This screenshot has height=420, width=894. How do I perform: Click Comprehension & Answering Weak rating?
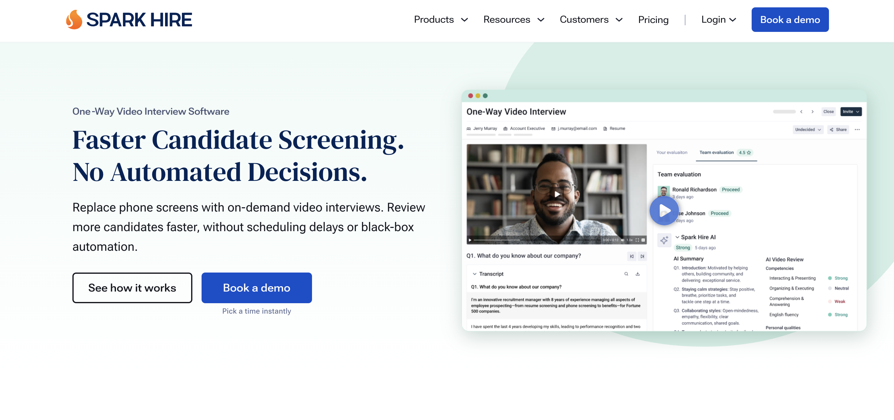coord(836,302)
